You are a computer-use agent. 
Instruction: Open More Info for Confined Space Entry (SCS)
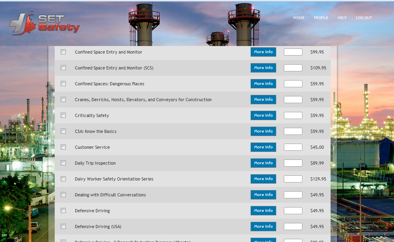pos(263,67)
